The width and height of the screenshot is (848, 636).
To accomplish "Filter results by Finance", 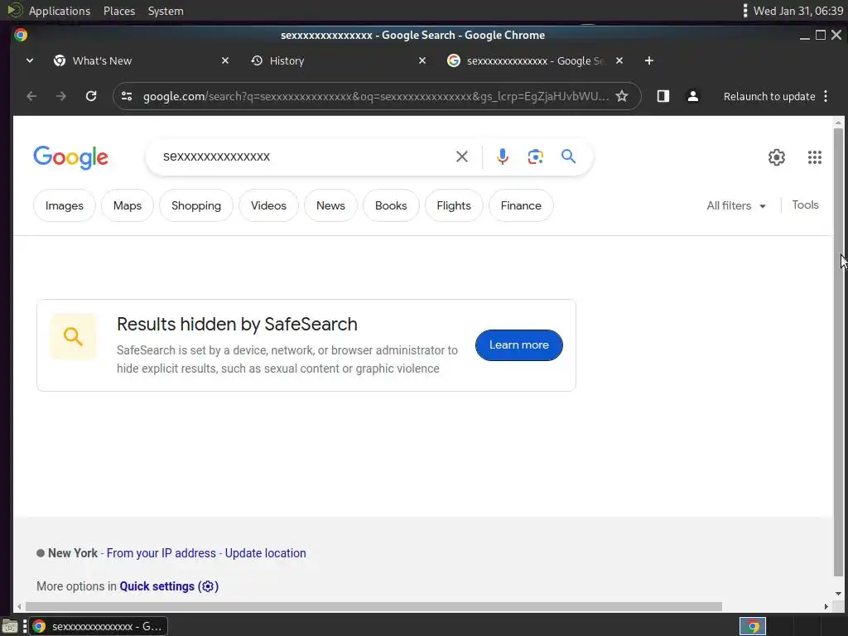I will coord(521,205).
